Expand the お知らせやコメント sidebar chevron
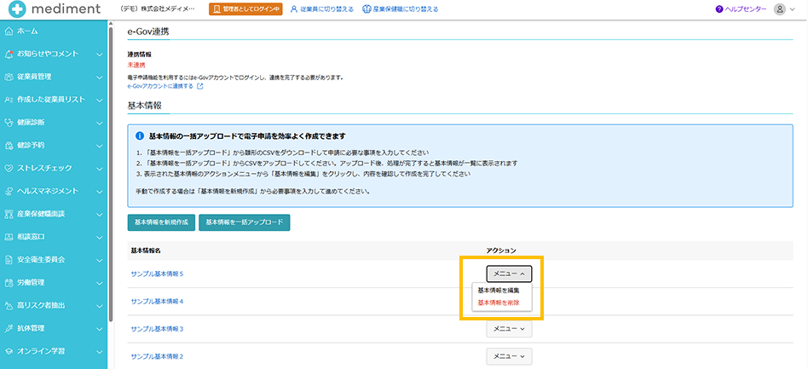The height and width of the screenshot is (369, 808). tap(100, 54)
